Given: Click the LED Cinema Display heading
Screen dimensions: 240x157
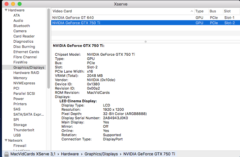Looking at the screenshot, I should 78,101.
